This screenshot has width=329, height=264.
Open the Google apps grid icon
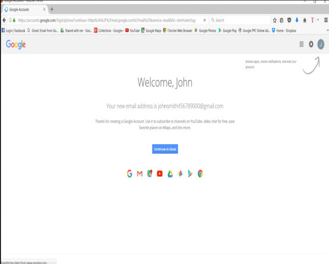[x=301, y=44]
